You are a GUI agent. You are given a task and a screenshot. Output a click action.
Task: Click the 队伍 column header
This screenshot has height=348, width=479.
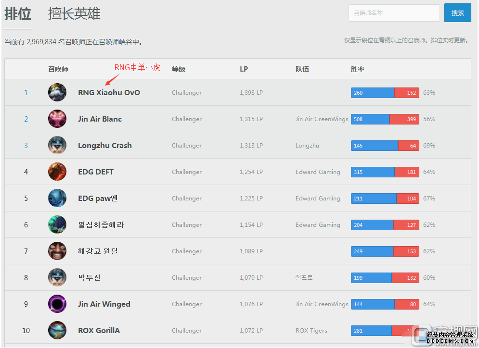[x=302, y=69]
